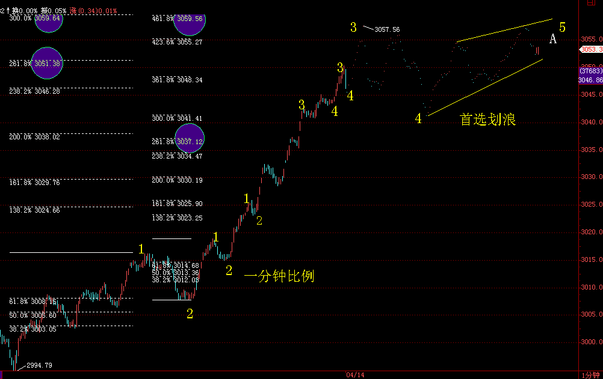Click the 涨(0.34)0.01% change indicator
The image size is (603, 379).
[93, 11]
